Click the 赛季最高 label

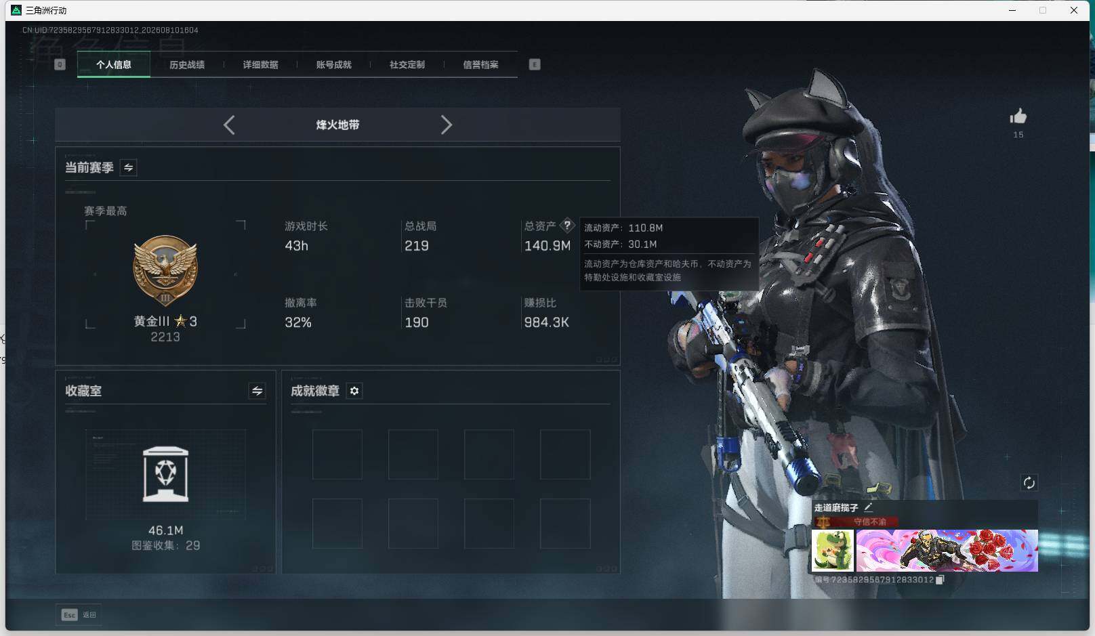coord(105,211)
